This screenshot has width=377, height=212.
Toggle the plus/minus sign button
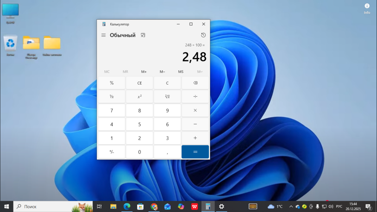pyautogui.click(x=112, y=152)
